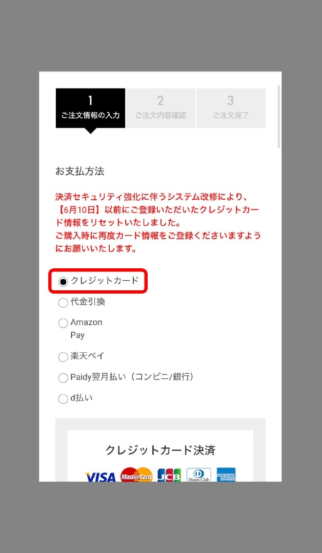Click the 代金引換 label text
322x553 pixels.
(x=88, y=302)
